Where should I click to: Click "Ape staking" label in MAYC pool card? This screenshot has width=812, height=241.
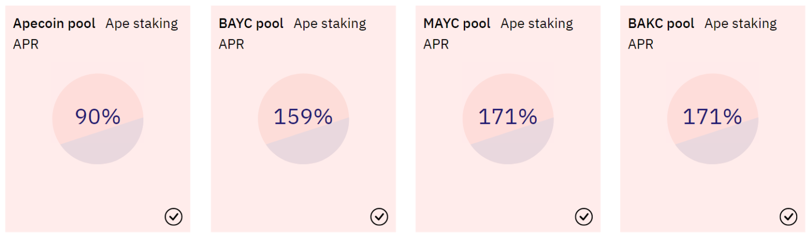(x=537, y=24)
